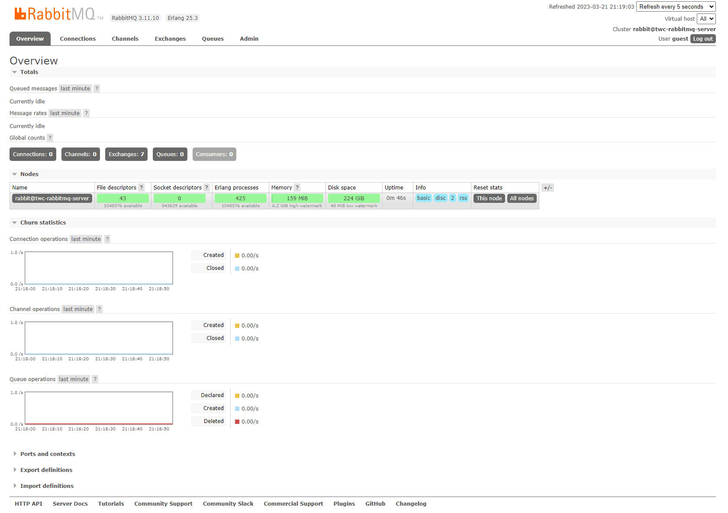The width and height of the screenshot is (728, 513).
Task: Click the Queues: 0 count button
Action: click(x=170, y=154)
